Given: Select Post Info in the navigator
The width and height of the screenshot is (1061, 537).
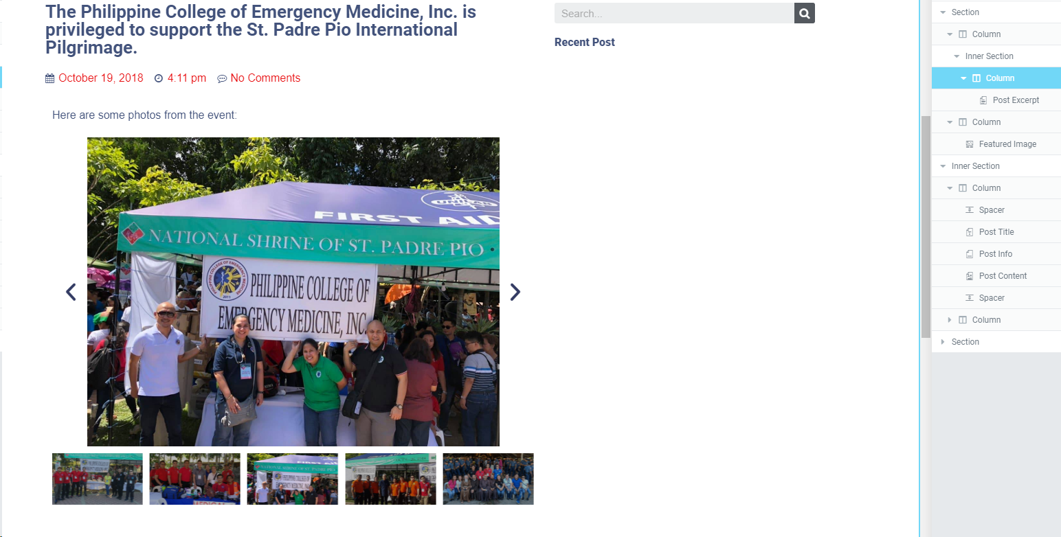Looking at the screenshot, I should (x=996, y=254).
